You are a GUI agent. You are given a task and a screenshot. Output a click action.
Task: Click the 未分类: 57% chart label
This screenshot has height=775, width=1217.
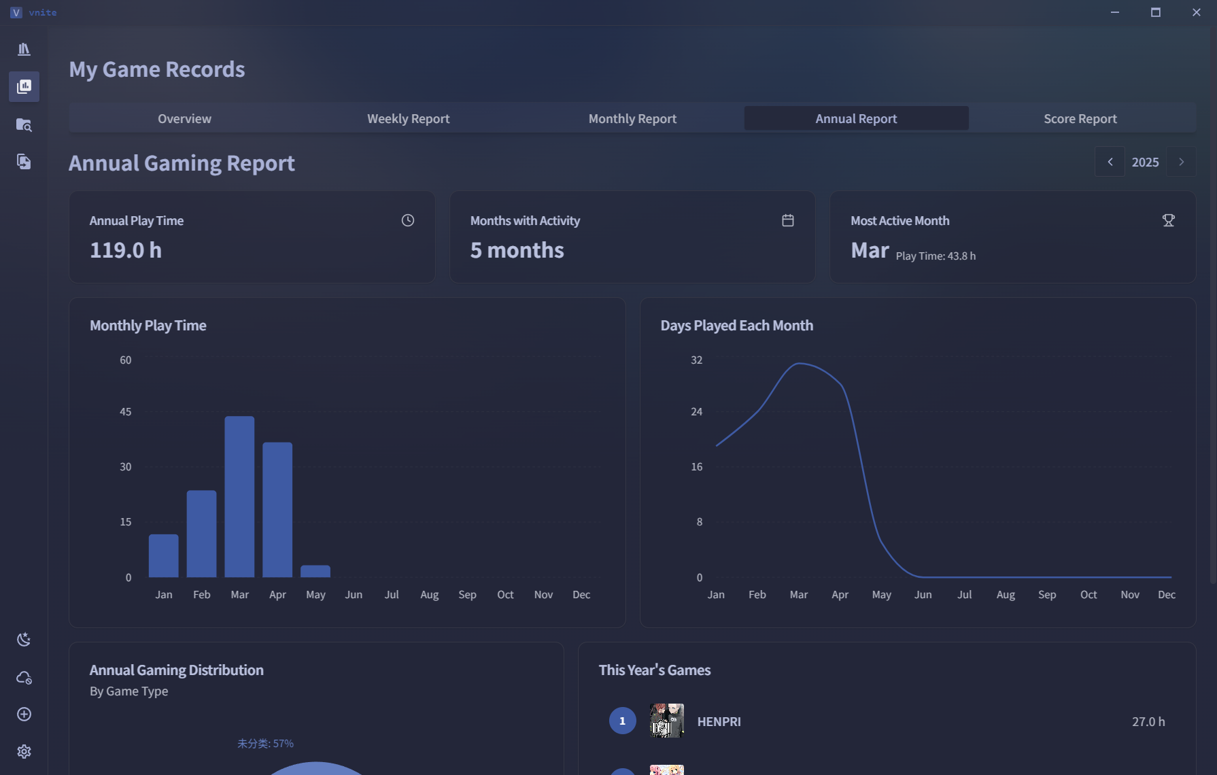click(265, 744)
